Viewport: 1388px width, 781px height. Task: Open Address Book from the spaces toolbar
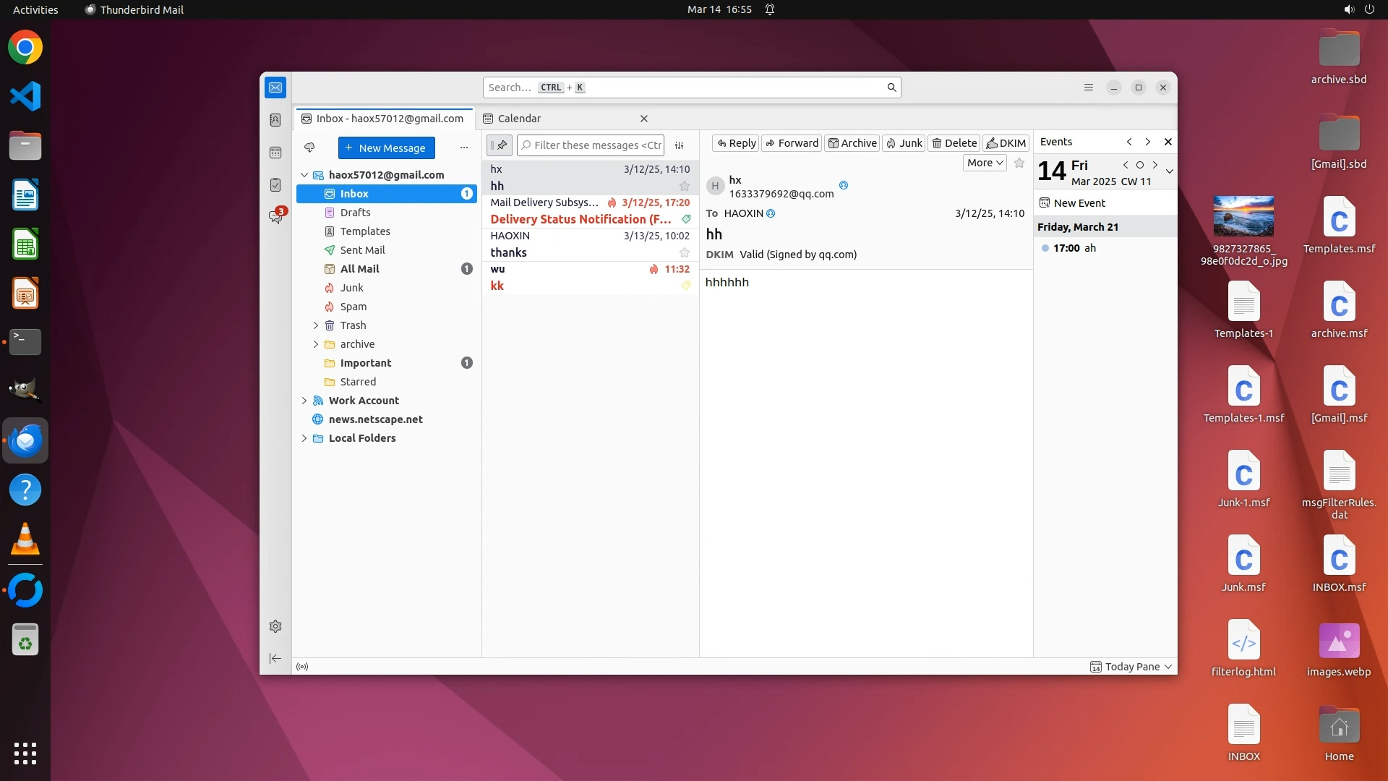pos(275,120)
